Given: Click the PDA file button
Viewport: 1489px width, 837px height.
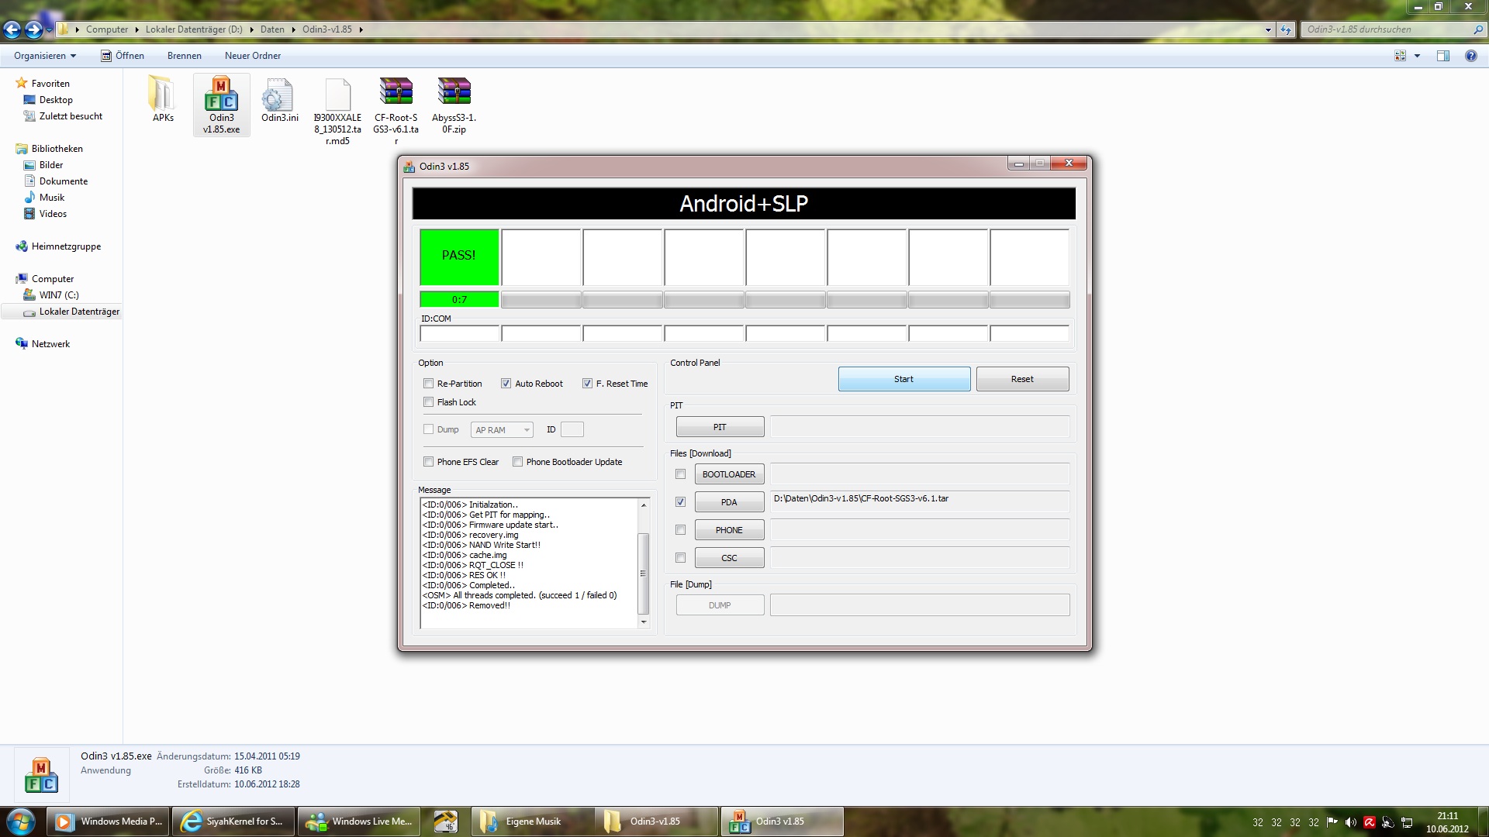Looking at the screenshot, I should click(x=729, y=502).
